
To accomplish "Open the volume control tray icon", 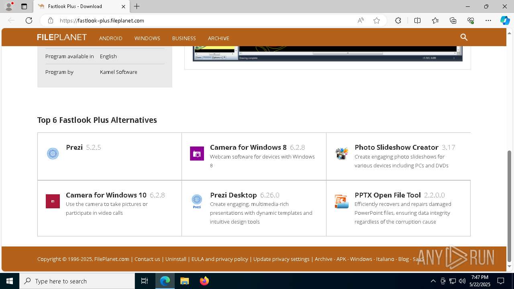I will tap(462, 281).
